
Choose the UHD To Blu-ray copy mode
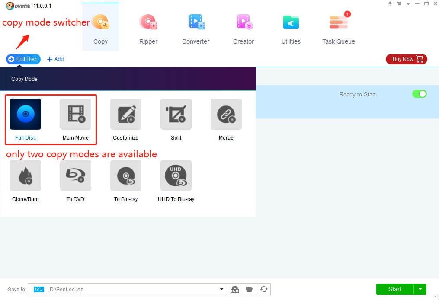176,176
